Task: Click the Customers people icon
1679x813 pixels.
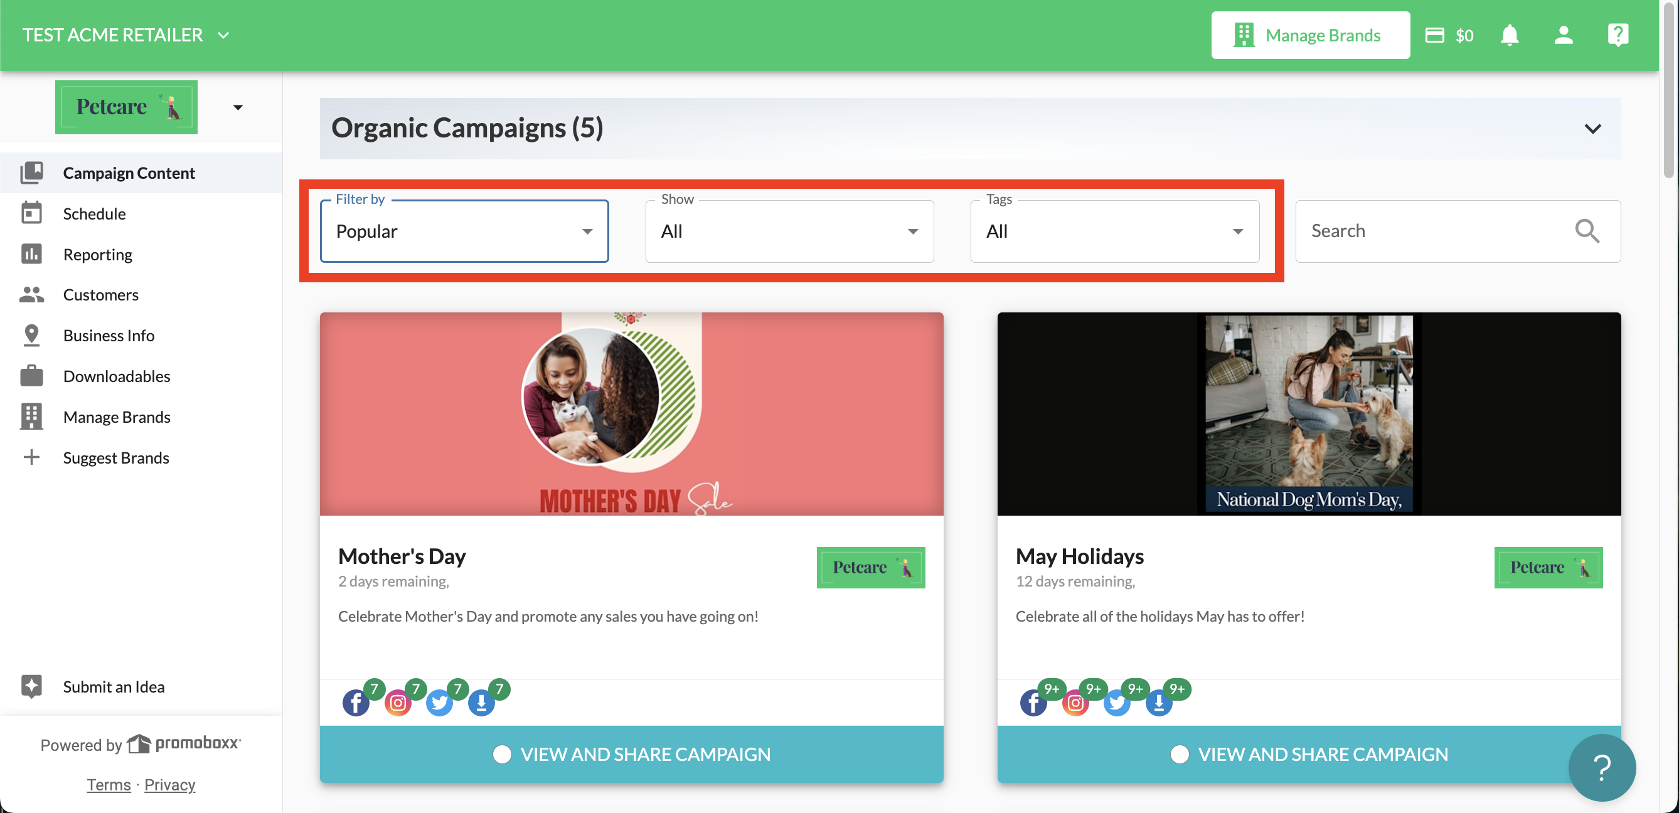Action: [x=31, y=295]
